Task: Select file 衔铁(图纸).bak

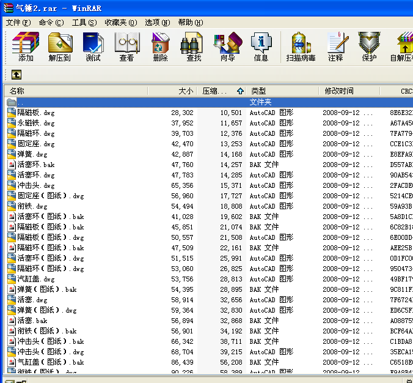Action: point(47,331)
